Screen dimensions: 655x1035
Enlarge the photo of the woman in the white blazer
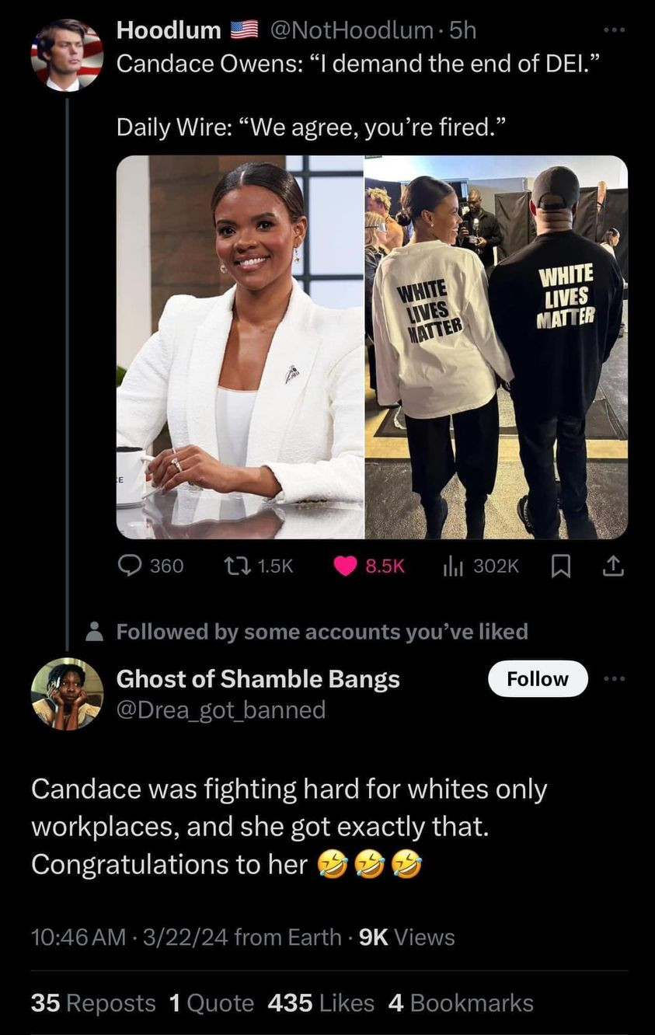point(240,347)
